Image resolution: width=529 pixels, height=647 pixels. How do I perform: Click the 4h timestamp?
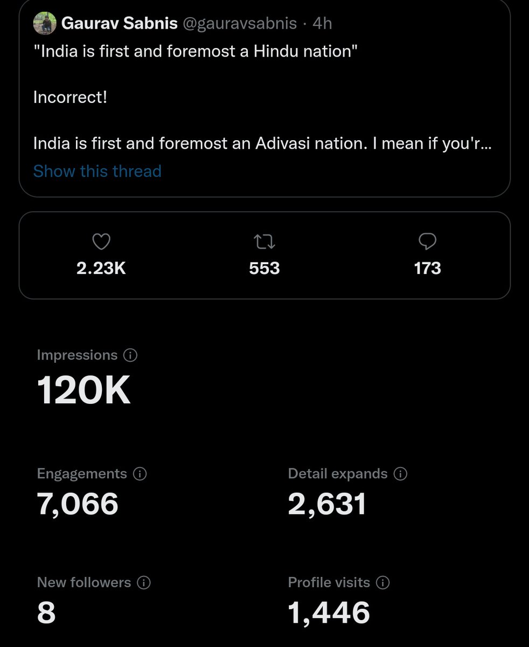tap(322, 23)
